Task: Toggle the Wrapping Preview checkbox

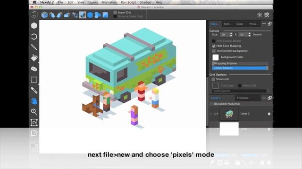Action: point(213,63)
